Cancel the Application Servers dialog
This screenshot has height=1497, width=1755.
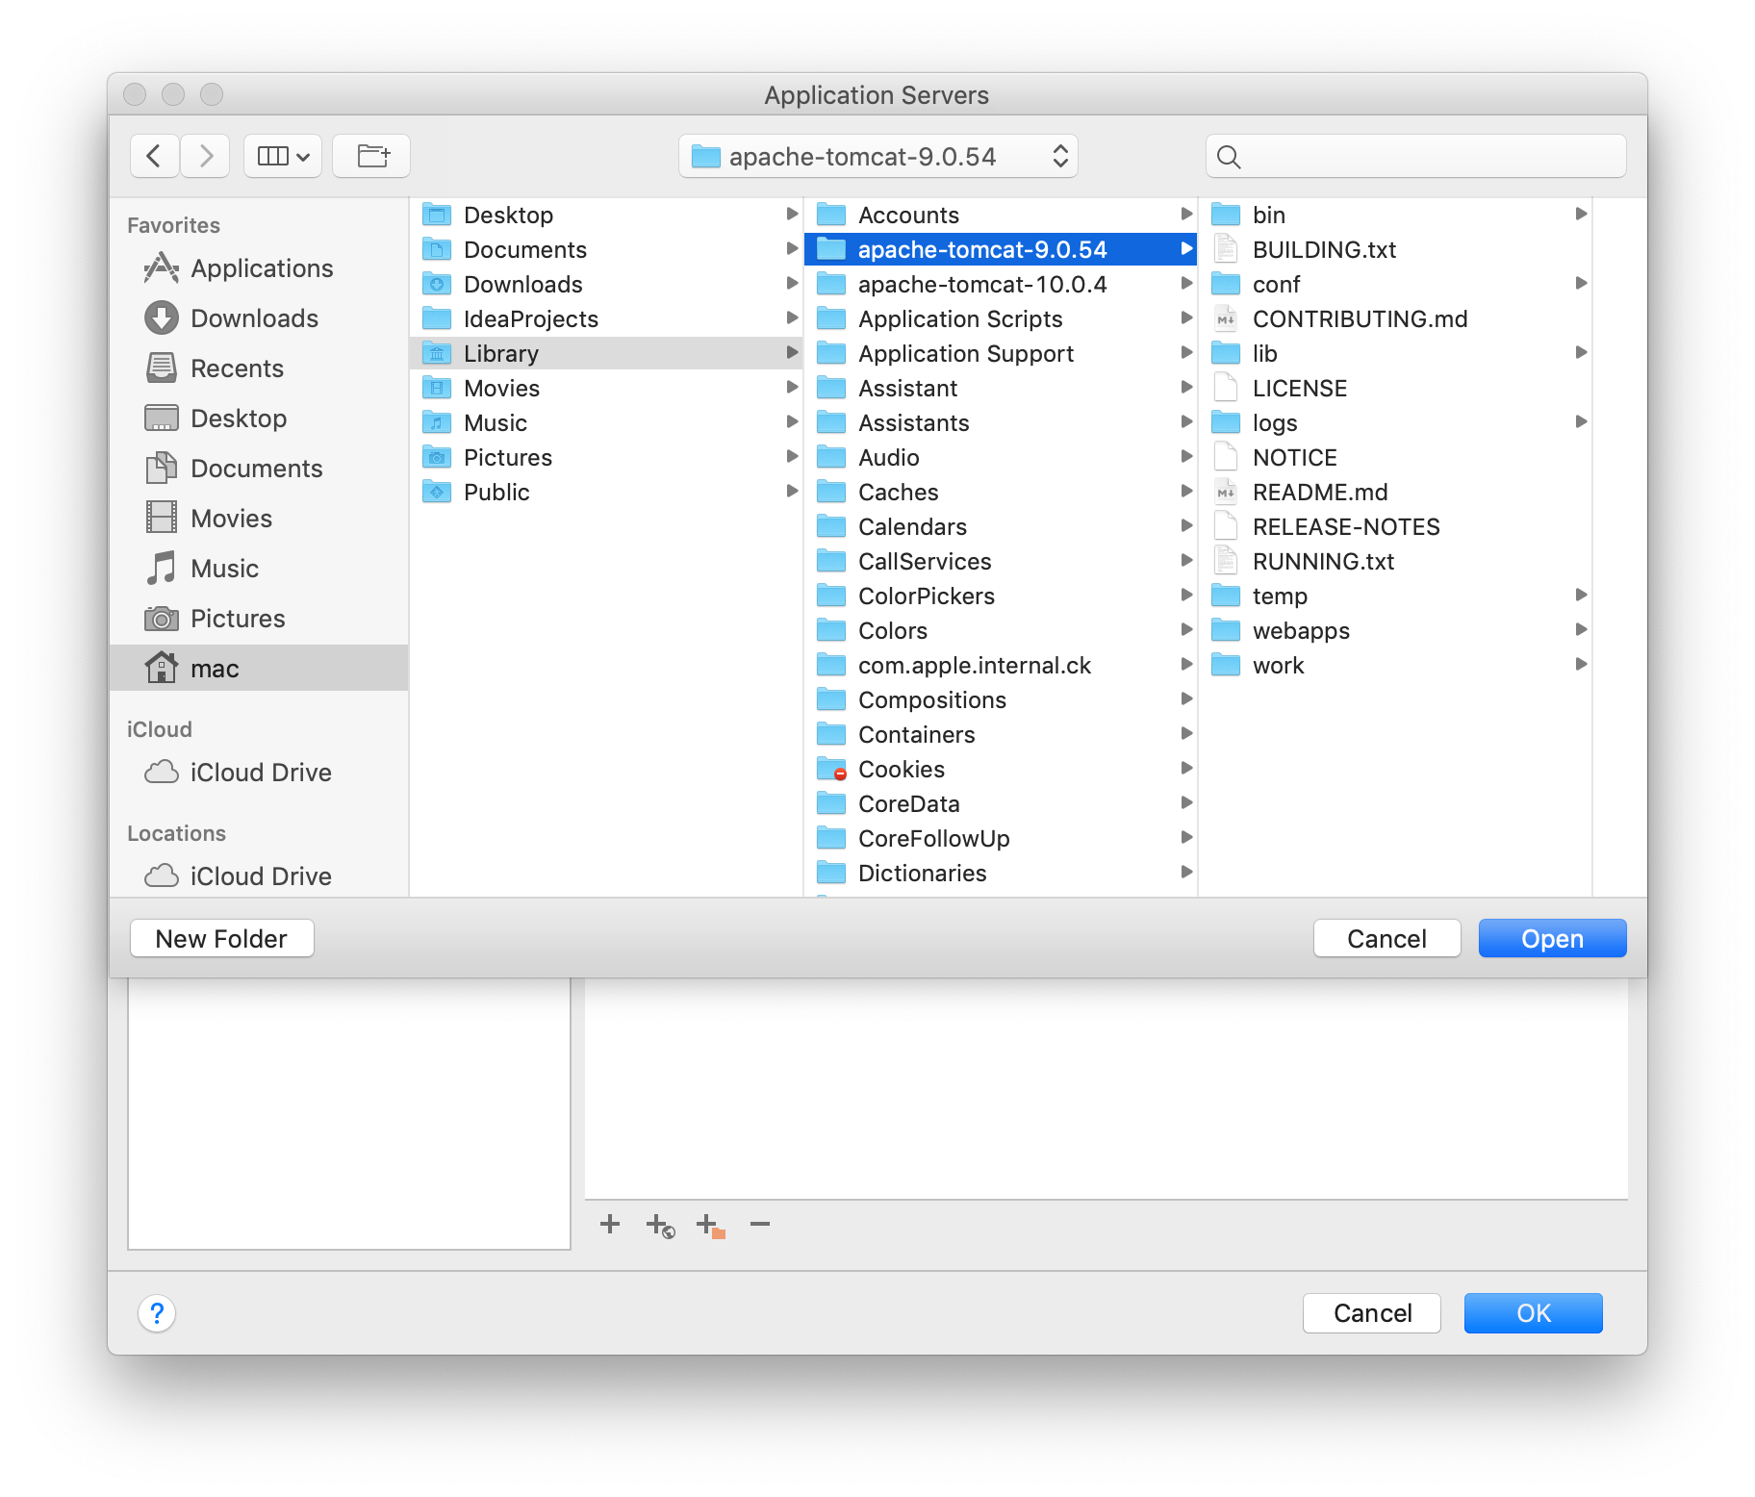tap(1372, 1313)
